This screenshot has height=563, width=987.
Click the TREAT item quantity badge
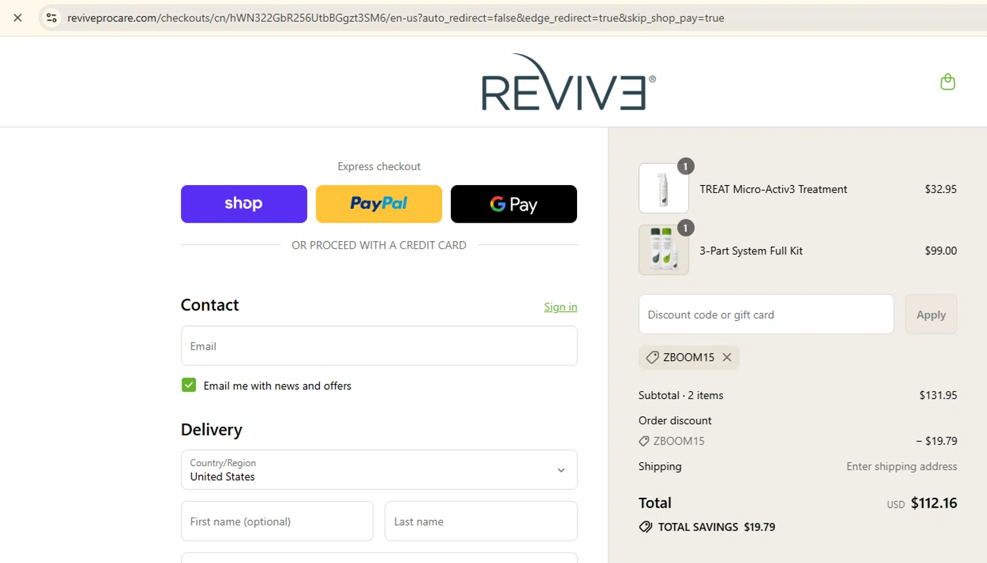(686, 166)
